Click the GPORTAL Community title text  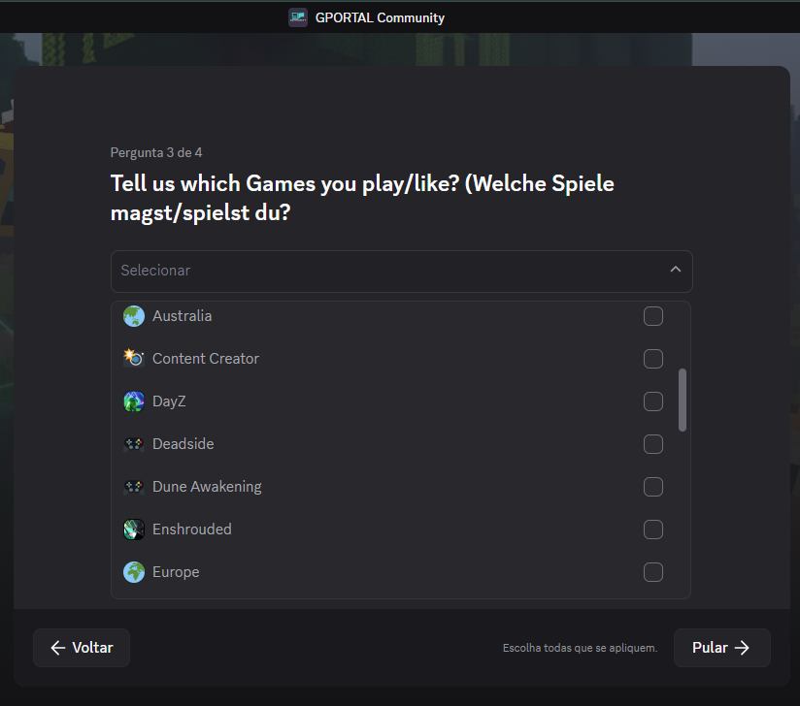[381, 17]
